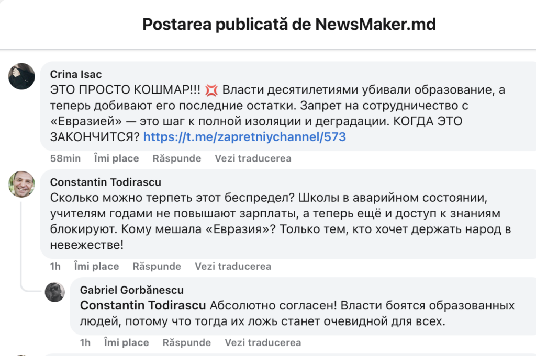Click the Gabriel Gorbănescu author name

131,290
